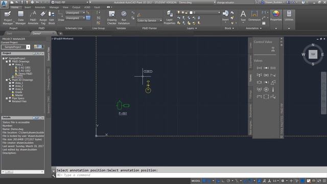
Task: Toggle drawing grid display in status bar
Action: (x=204, y=180)
